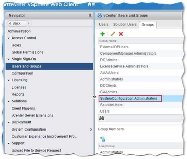
Task: Sort by User/Group column header
Action: pos(141,146)
